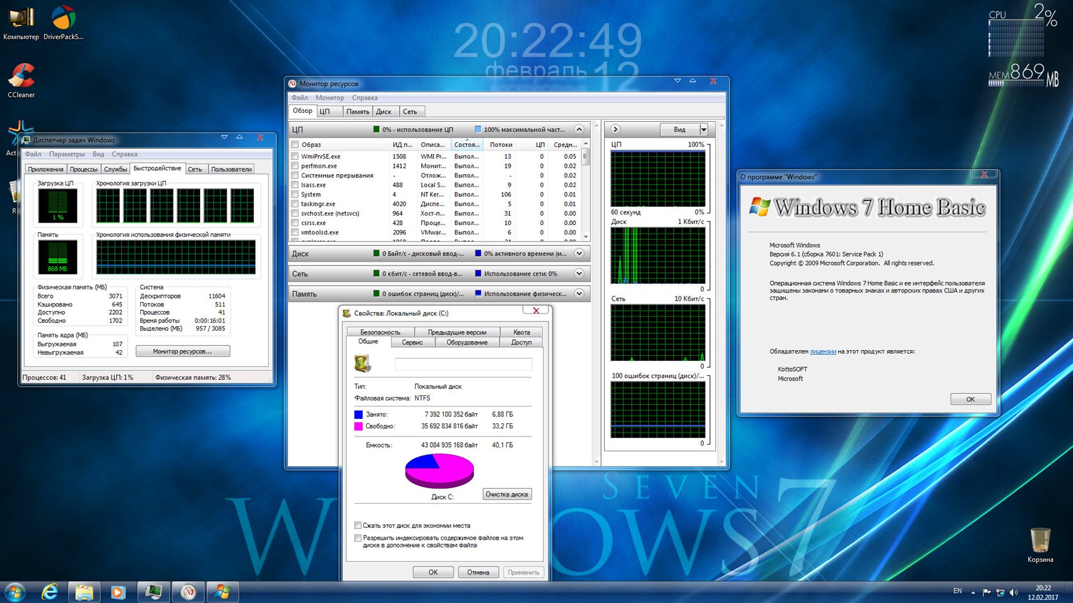Check the WmiPrvSE.exe process checkbox
1073x603 pixels.
point(295,156)
